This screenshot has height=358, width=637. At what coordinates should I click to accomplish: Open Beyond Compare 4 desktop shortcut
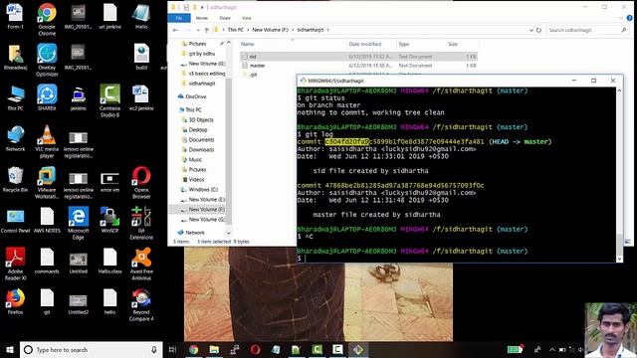141,304
